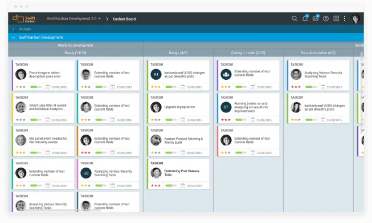Click the owner photo on Paste image card
Viewport: 372px width, 223px height.
pos(21,74)
